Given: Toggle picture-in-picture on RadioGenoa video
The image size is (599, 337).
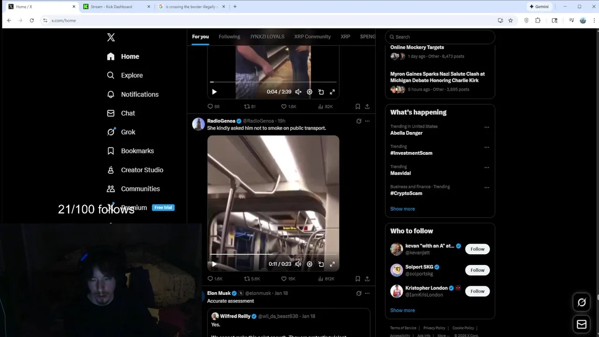Looking at the screenshot, I should coord(321,264).
